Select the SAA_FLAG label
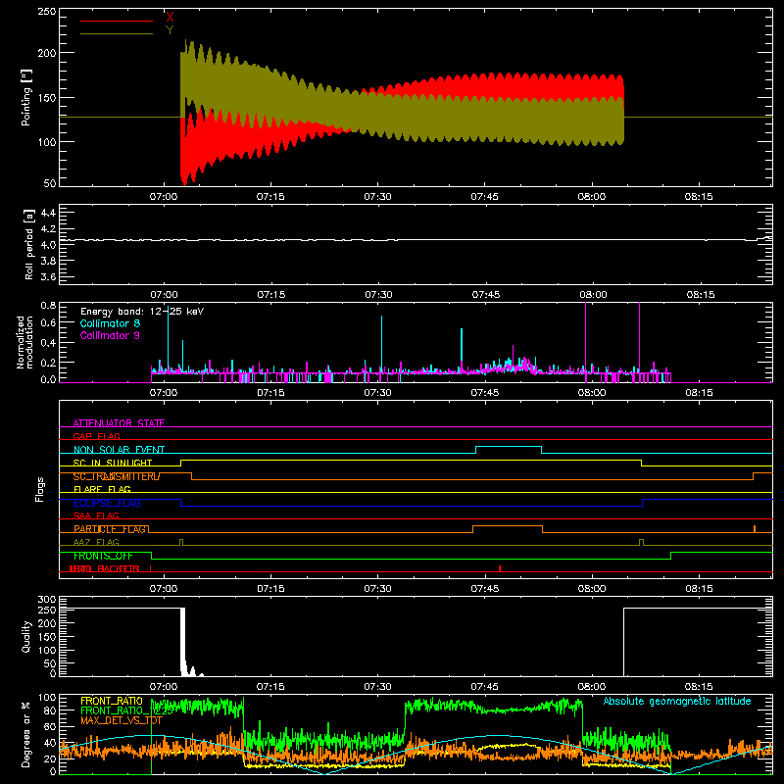Viewport: 784px width, 784px height. (x=96, y=515)
